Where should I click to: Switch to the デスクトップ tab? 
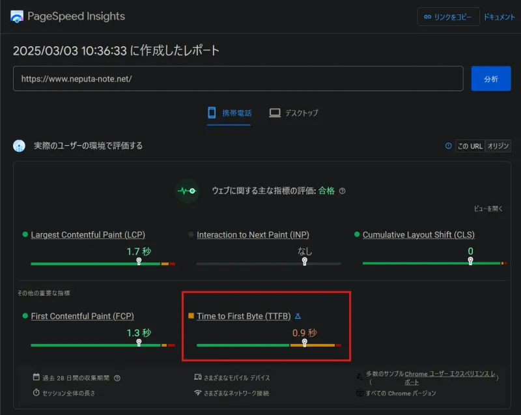(294, 112)
